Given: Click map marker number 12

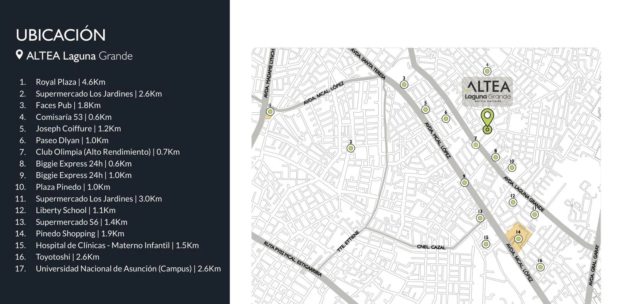Looking at the screenshot, I should click(513, 202).
